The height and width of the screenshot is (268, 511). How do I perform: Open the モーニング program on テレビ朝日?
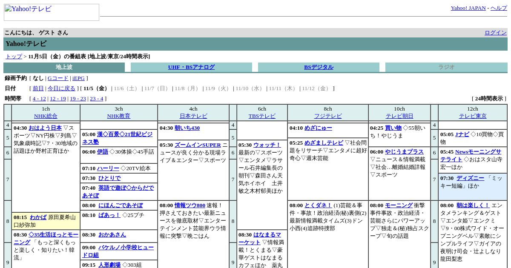click(x=399, y=205)
